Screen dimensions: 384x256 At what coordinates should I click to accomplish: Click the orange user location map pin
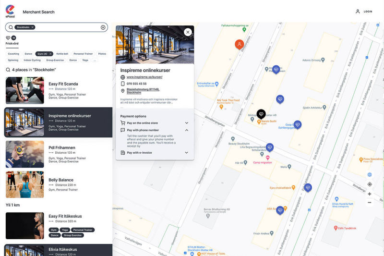239,44
